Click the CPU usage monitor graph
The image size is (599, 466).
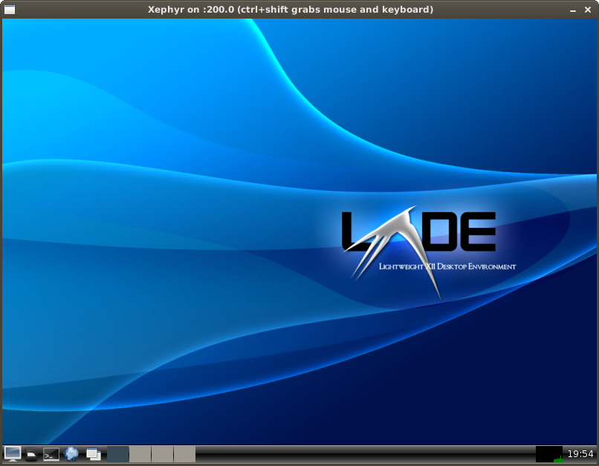(x=549, y=454)
